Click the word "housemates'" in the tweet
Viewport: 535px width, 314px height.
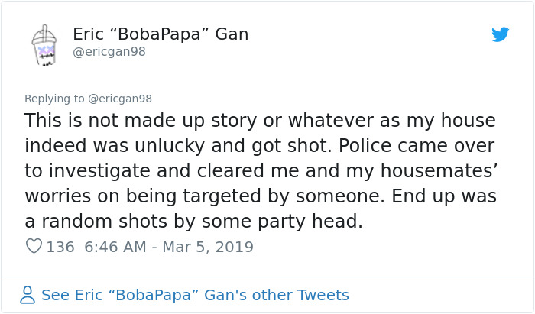pyautogui.click(x=439, y=171)
